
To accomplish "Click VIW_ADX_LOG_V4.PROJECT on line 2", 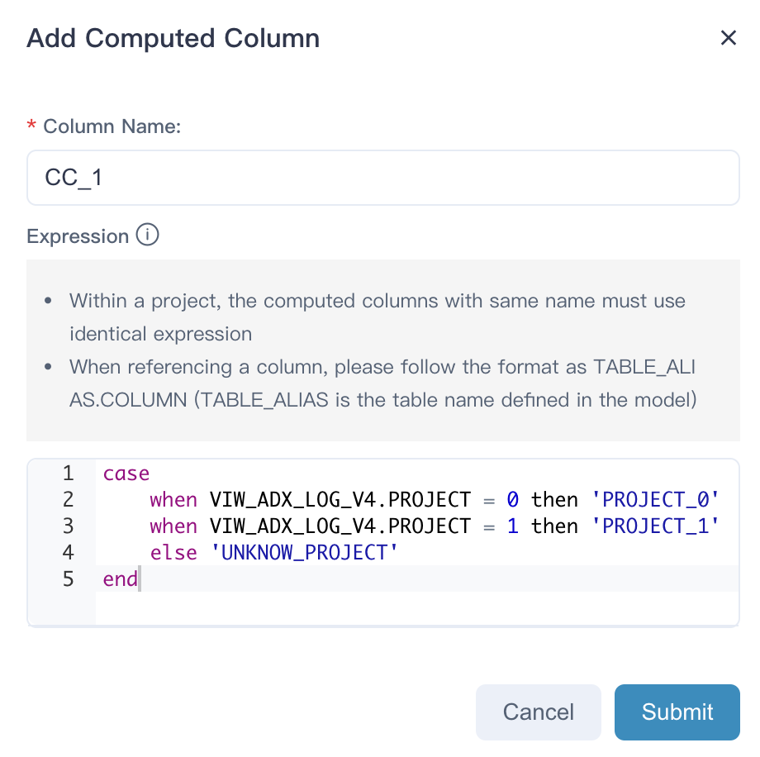I will coord(340,500).
